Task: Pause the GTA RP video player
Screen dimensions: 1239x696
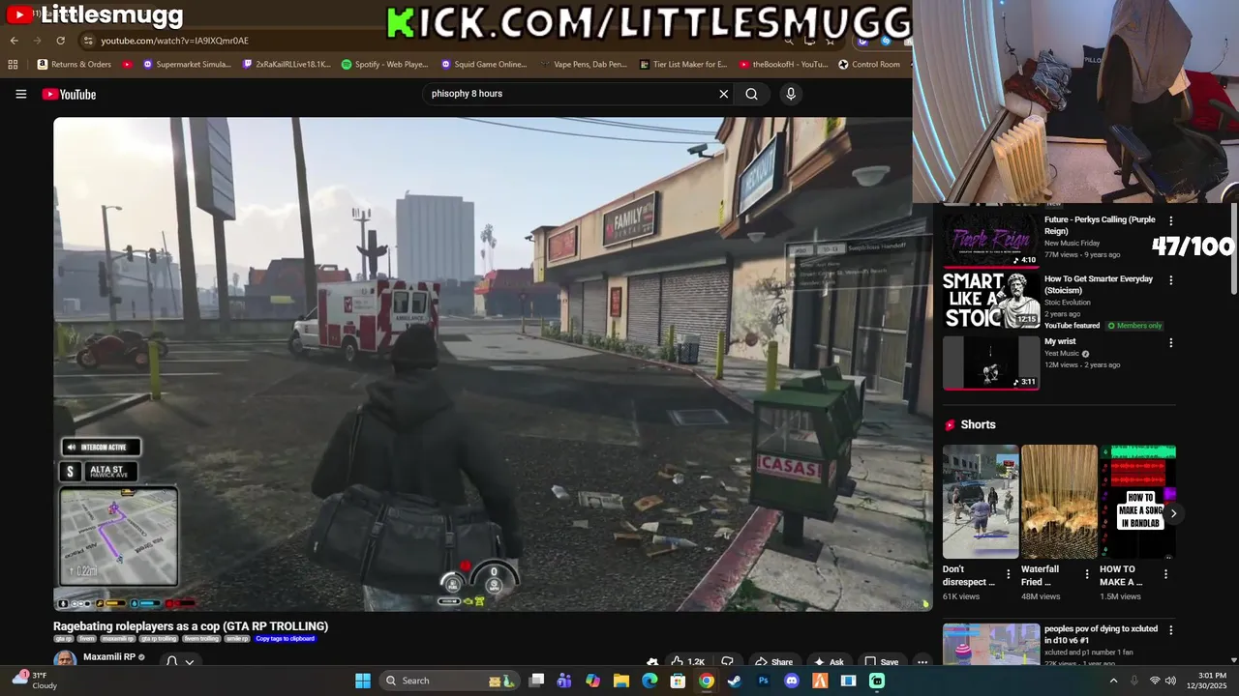Action: tap(492, 363)
